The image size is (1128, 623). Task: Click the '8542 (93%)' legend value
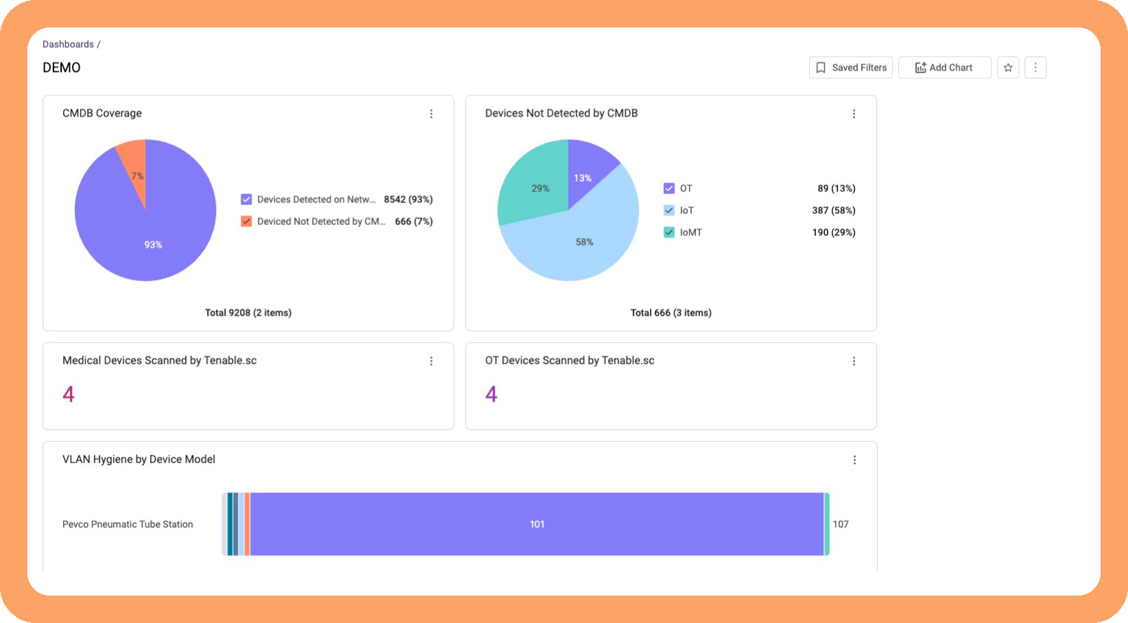click(x=408, y=200)
